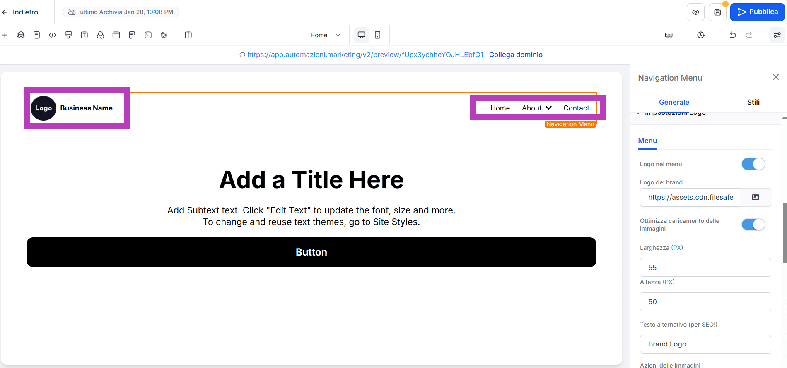Select the Menu sub-tab
The width and height of the screenshot is (787, 368).
(647, 141)
